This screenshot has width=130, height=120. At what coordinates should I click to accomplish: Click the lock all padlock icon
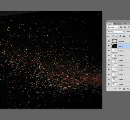click(x=124, y=36)
